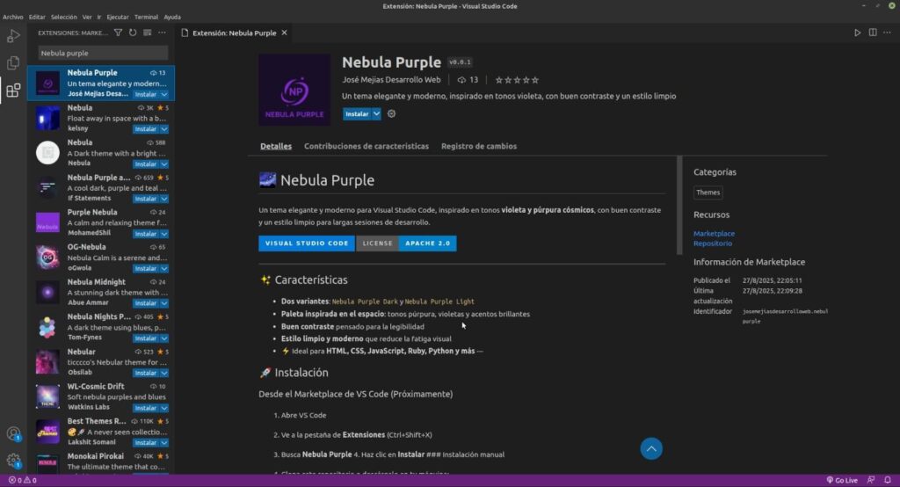The height and width of the screenshot is (487, 900).
Task: Install Nebular by Obsilab
Action: (x=146, y=373)
